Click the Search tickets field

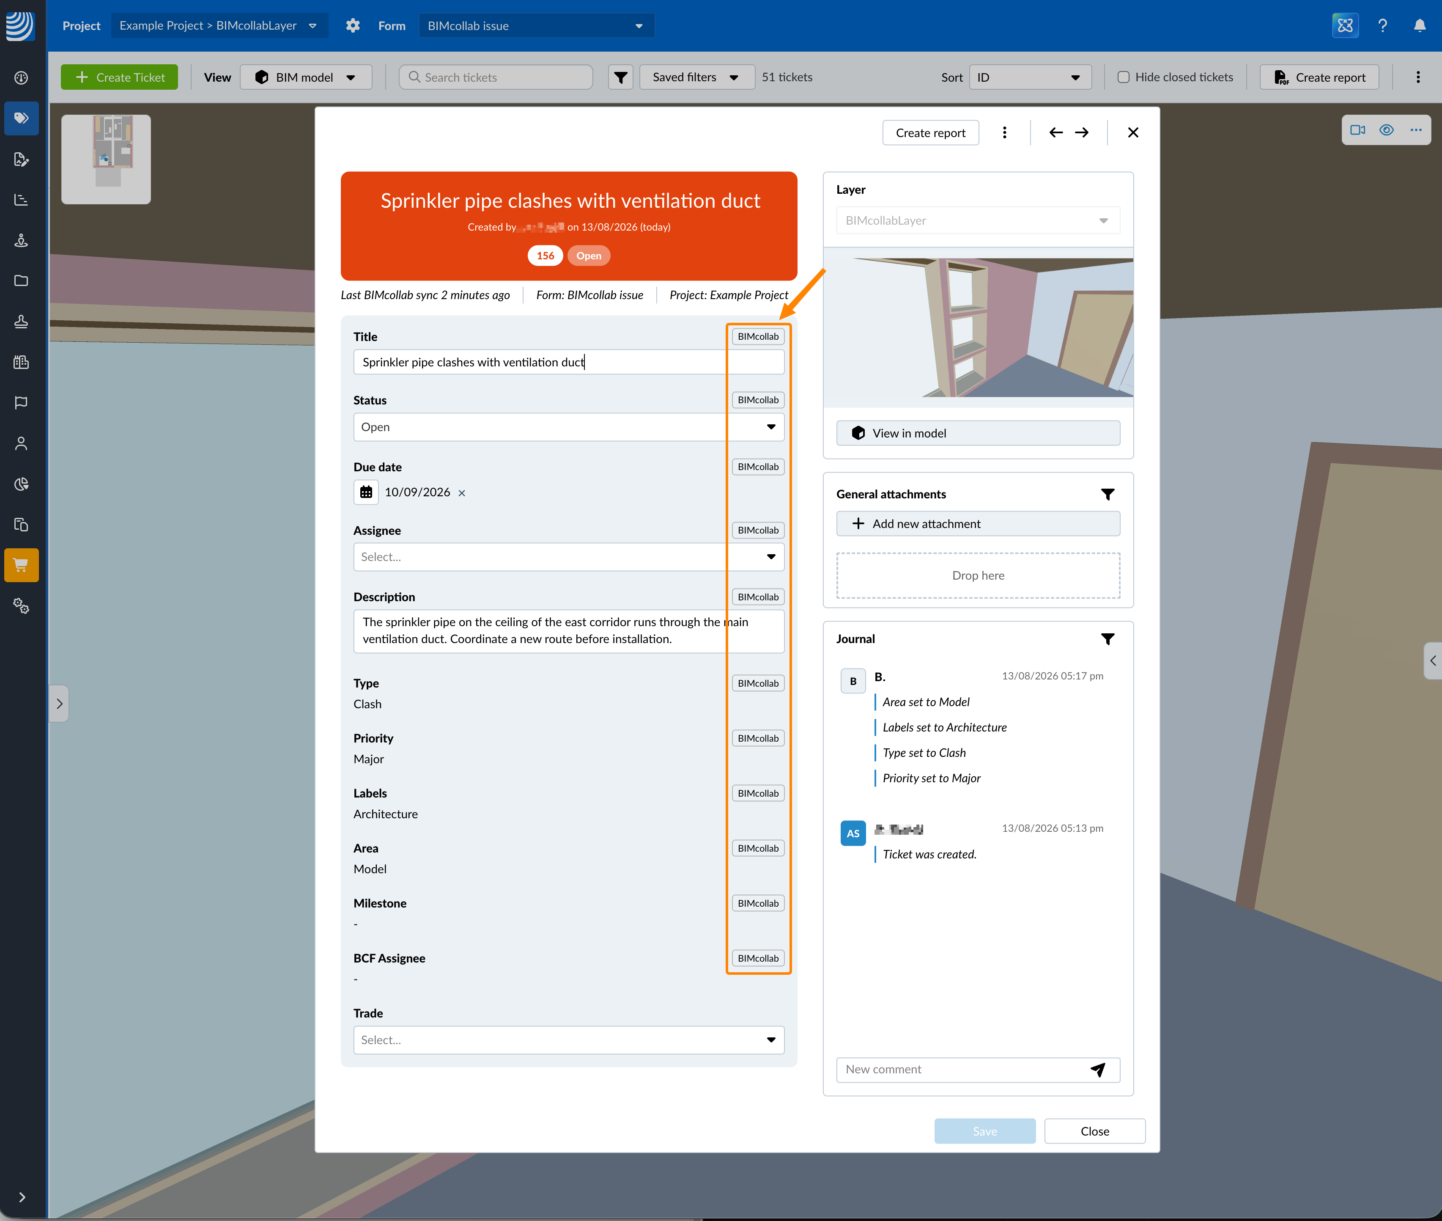[x=496, y=77]
